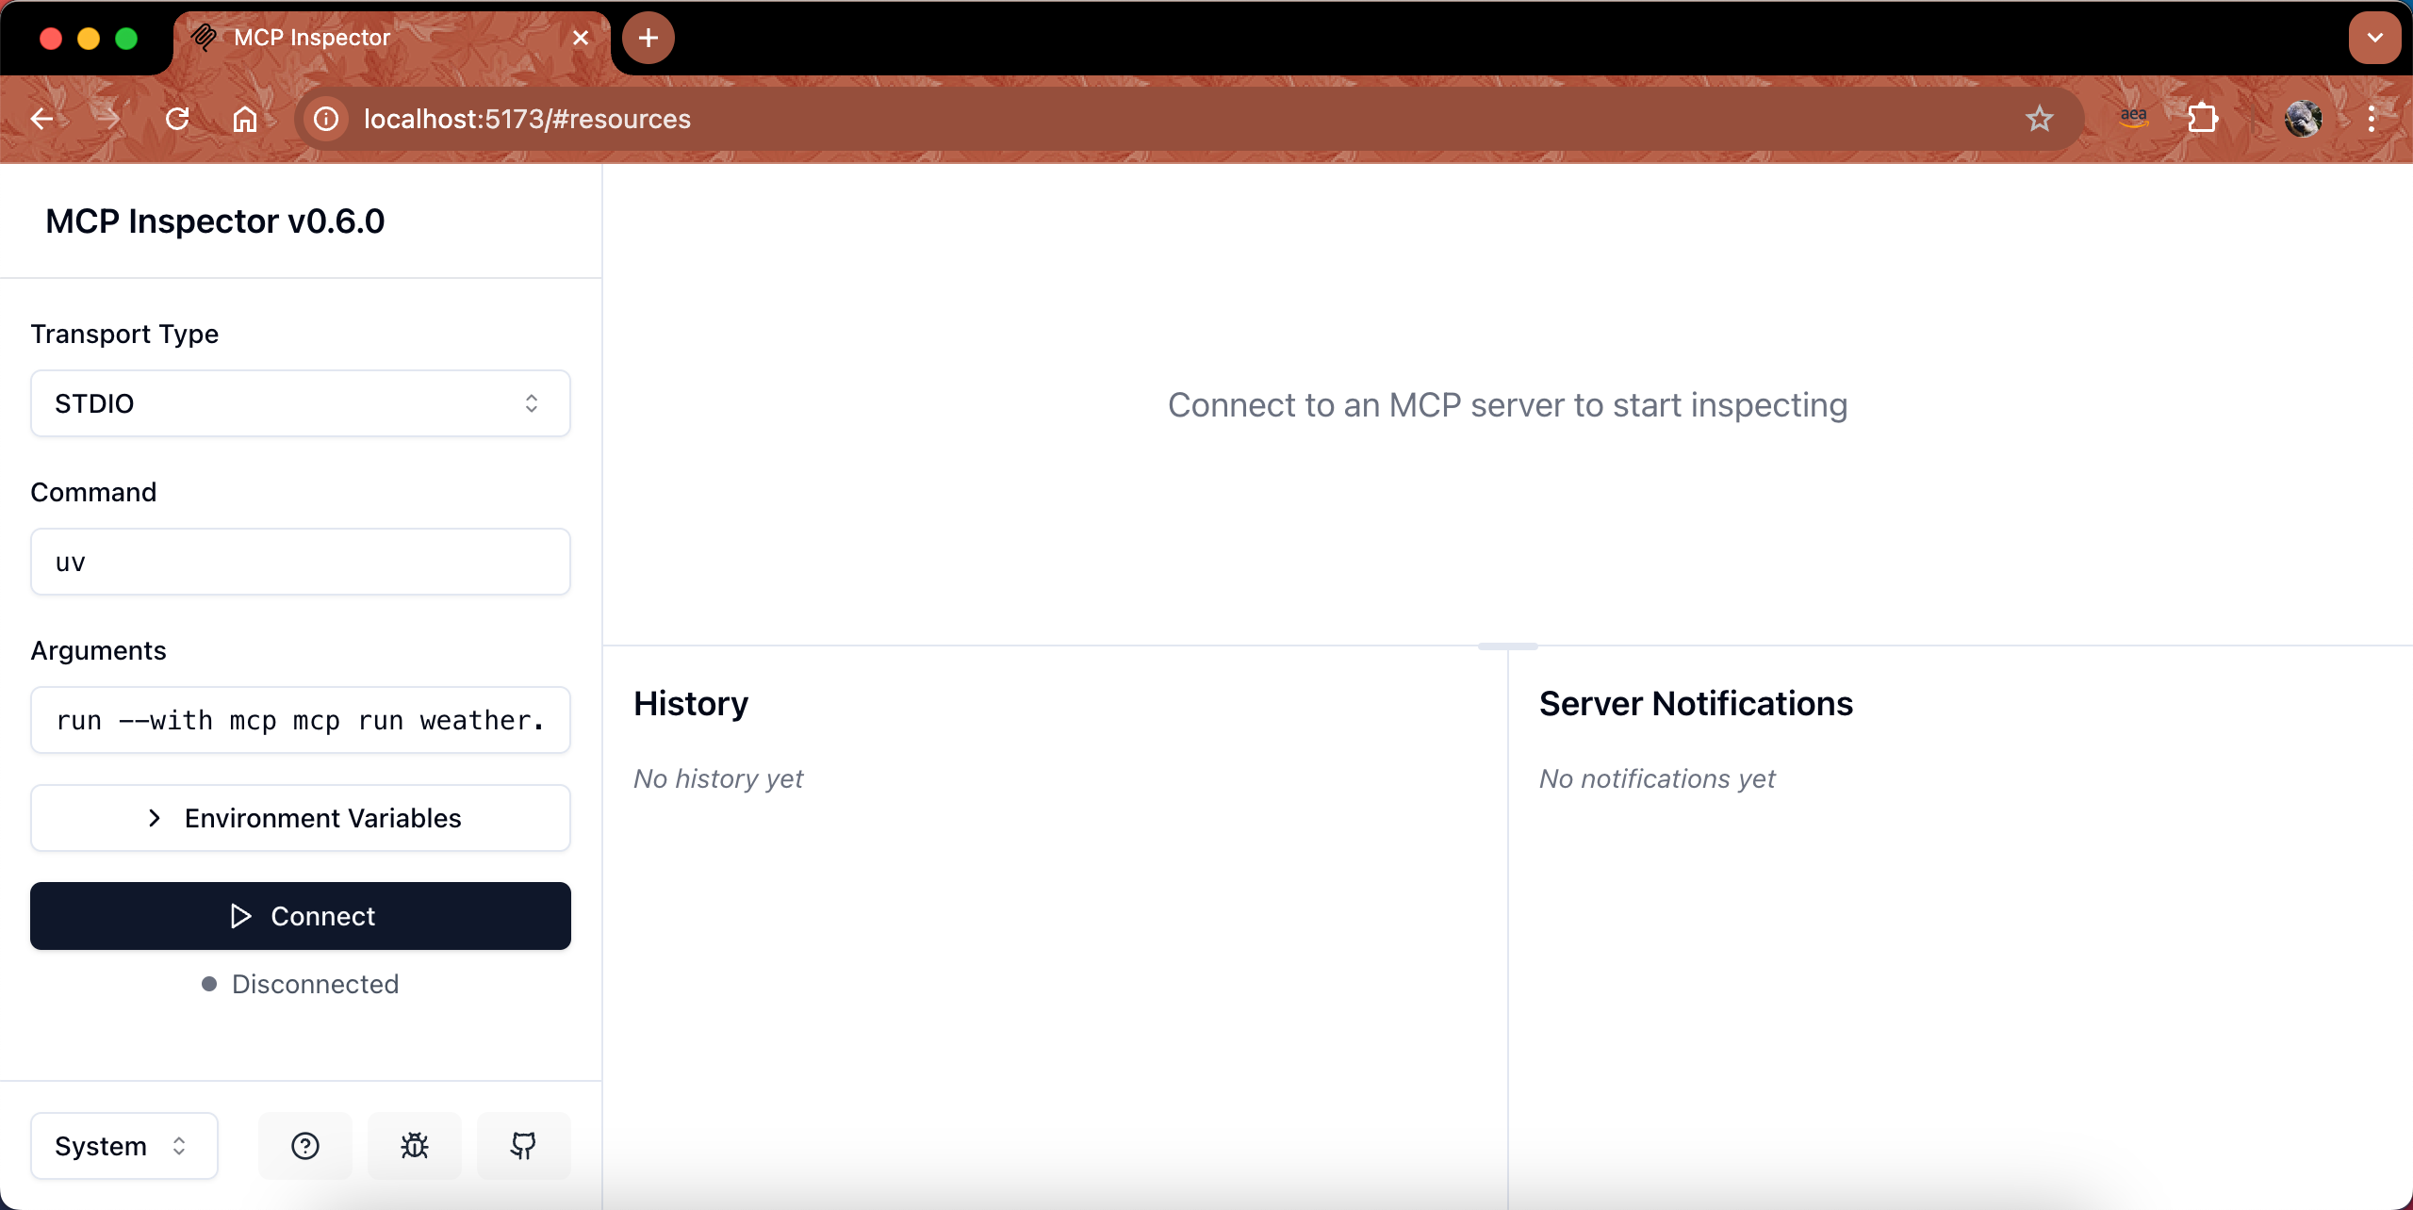Report a bug via the bug icon

(x=414, y=1145)
